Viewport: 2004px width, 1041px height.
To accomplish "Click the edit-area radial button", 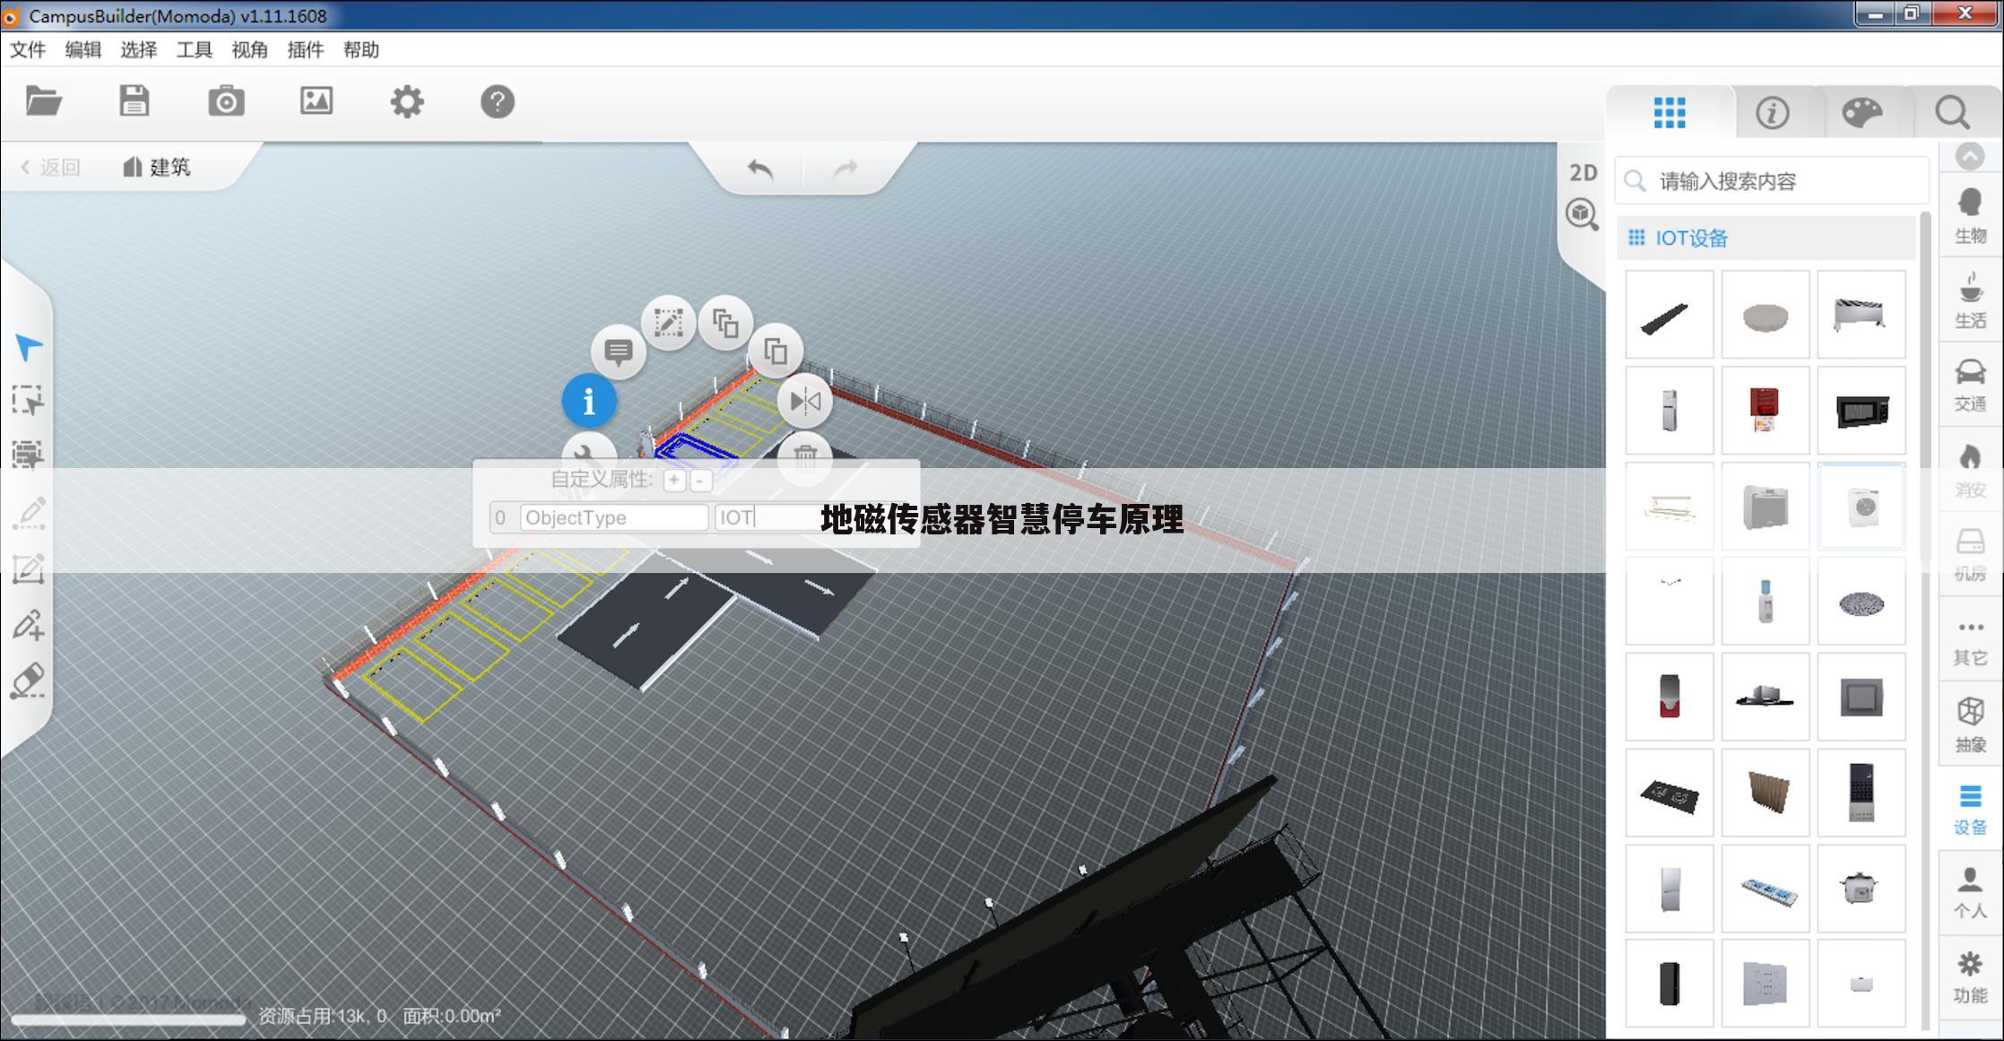I will pos(668,322).
